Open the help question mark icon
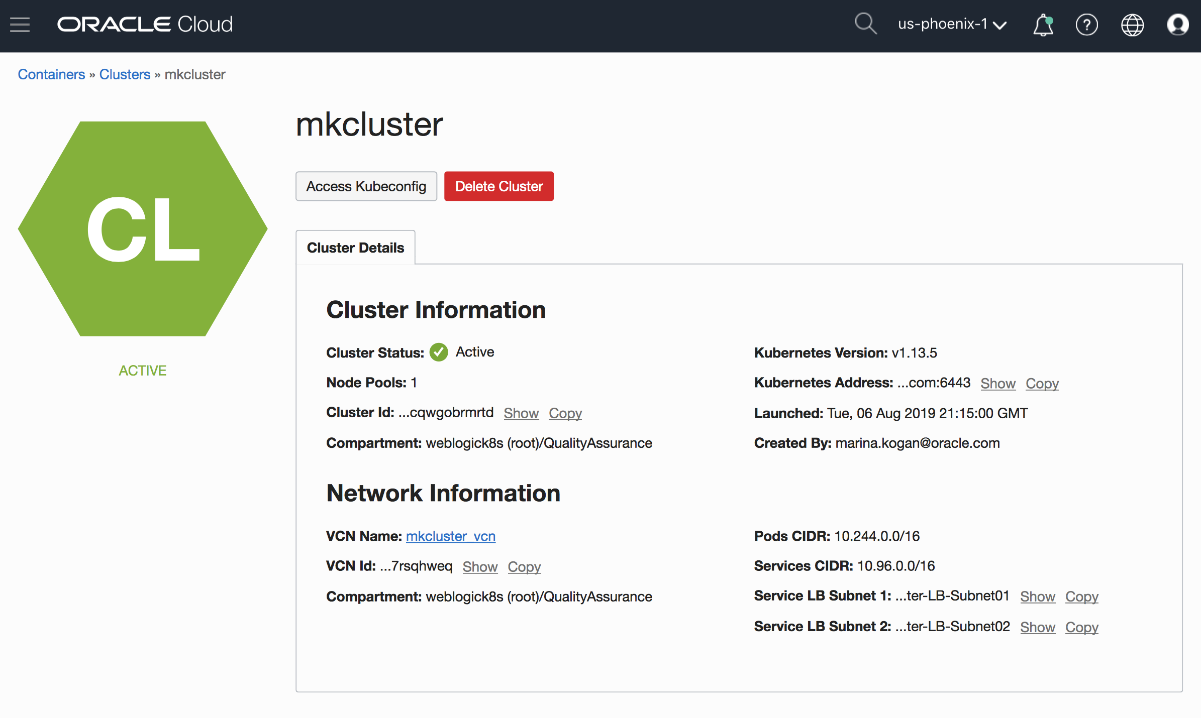Screen dimensions: 1201x718 [1086, 25]
